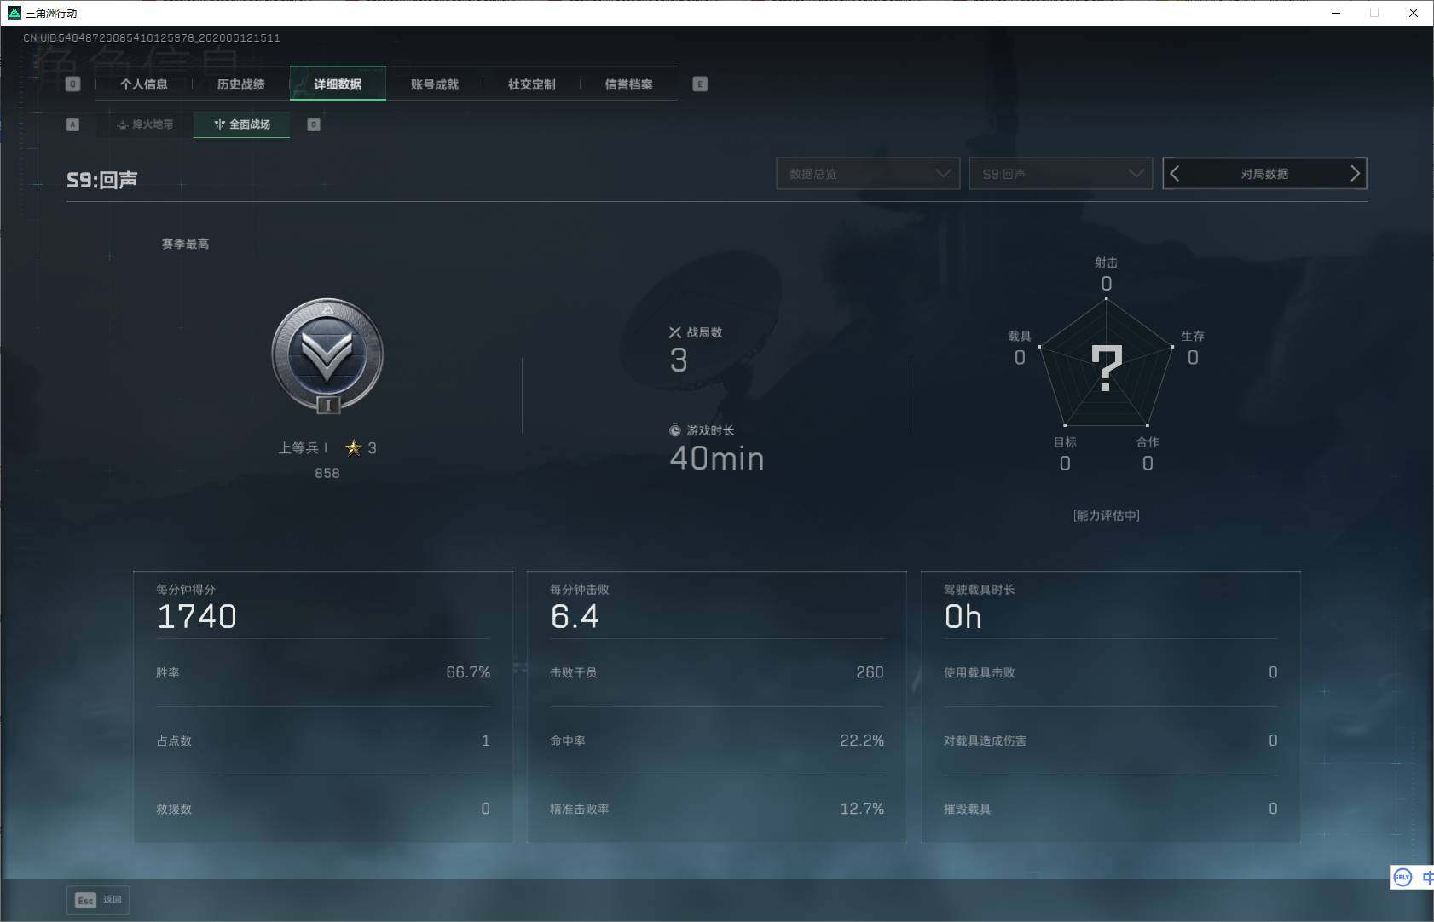Click the 击败干员 260 row

pyautogui.click(x=717, y=672)
